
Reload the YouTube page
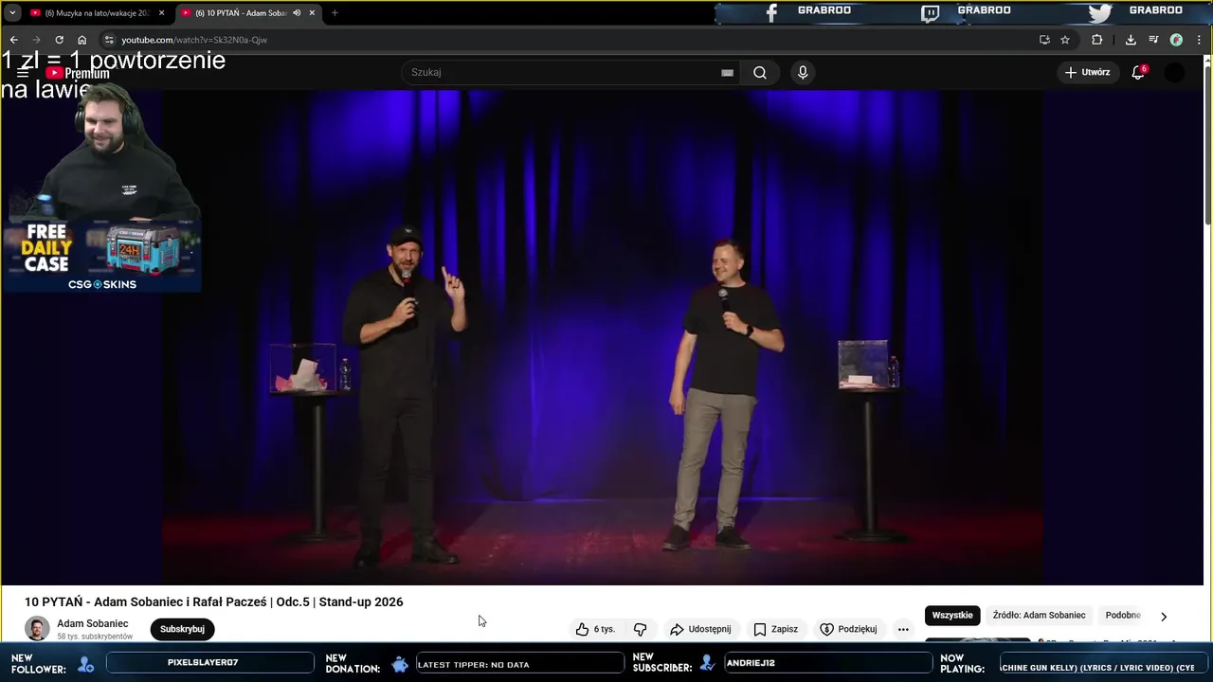tap(59, 40)
